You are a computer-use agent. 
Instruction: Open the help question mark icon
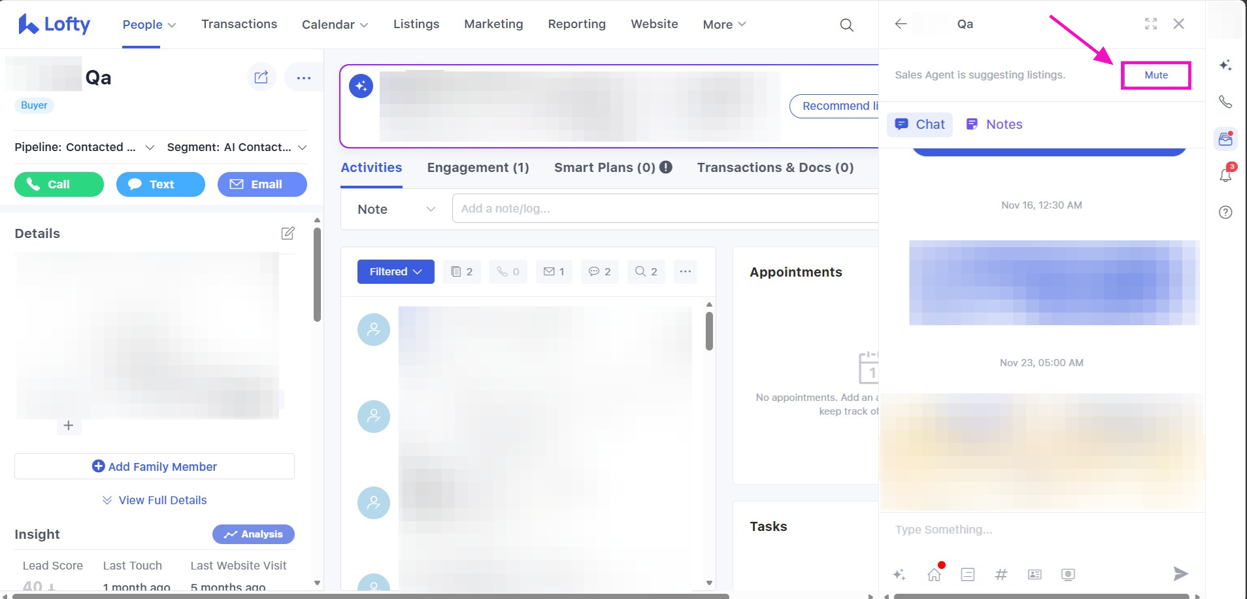pyautogui.click(x=1225, y=212)
